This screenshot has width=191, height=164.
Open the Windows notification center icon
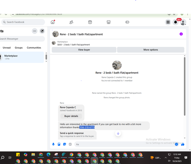coord(186,158)
